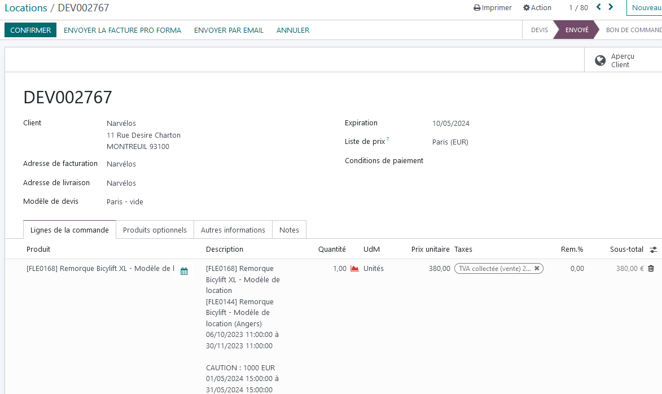
Task: Click the Rem.% value 0,00
Action: click(577, 269)
